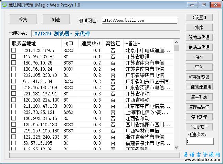Select the 北京市中电华通通... remark cell
The image size is (223, 164).
pos(148,50)
